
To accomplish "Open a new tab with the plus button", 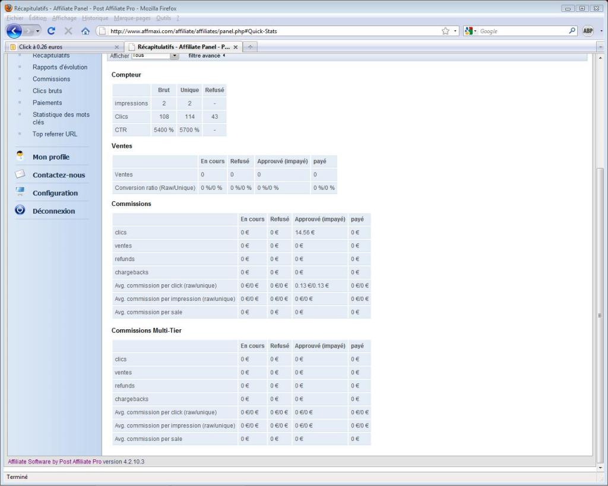I will (x=250, y=47).
